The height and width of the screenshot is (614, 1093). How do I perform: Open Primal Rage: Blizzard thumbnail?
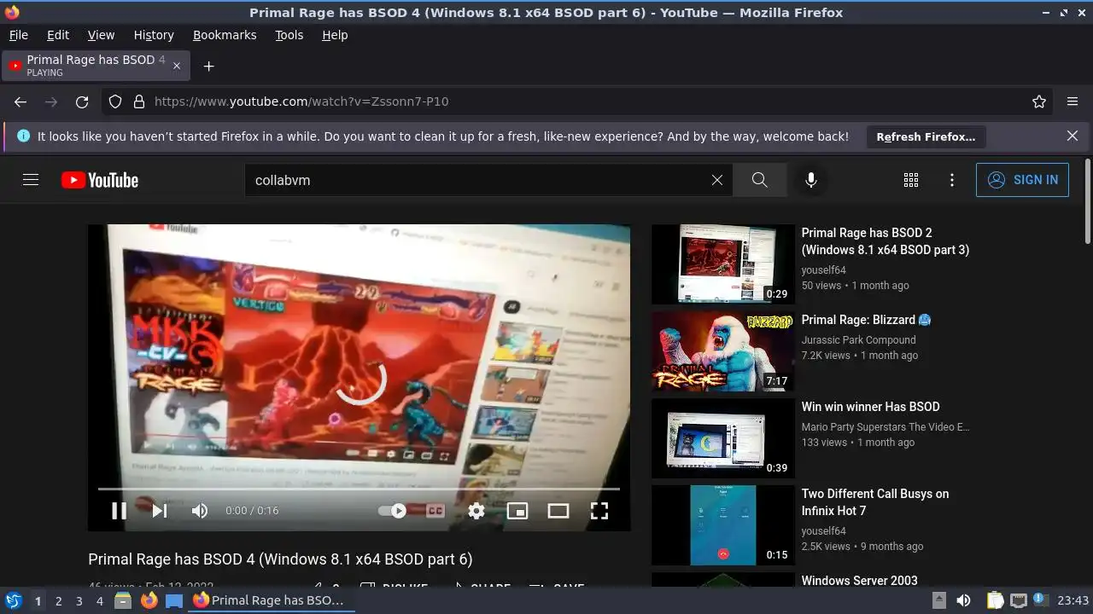tap(723, 351)
